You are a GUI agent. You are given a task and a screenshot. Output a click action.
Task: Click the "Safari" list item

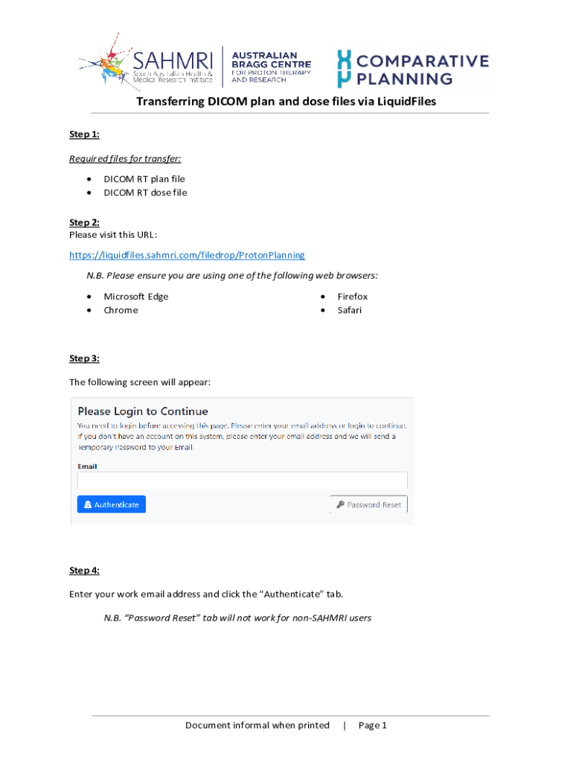349,310
